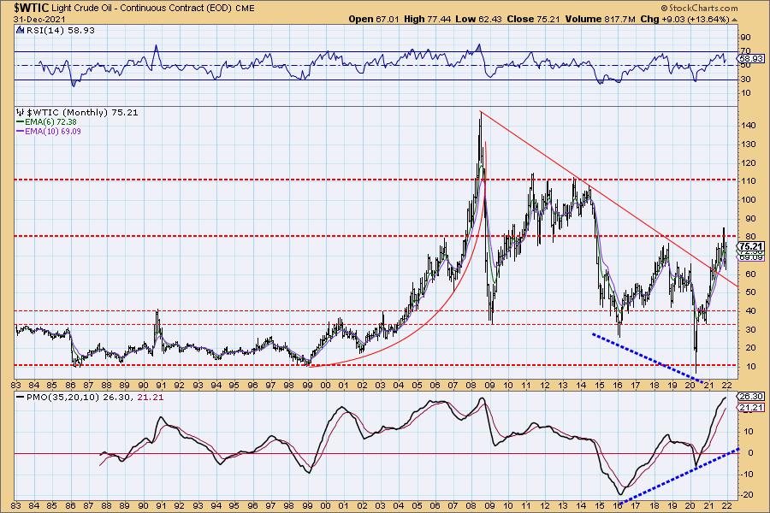Click the -20 label on PMO axis

(x=746, y=495)
